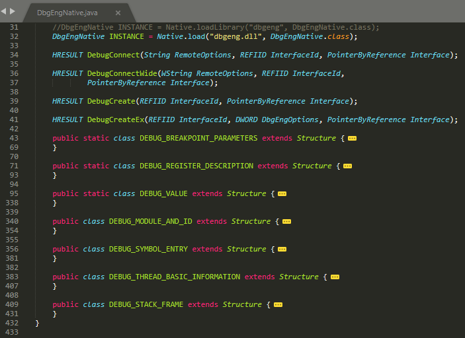This screenshot has width=465, height=338.
Task: Click DEBUG_VALUE class name
Action: click(x=163, y=193)
